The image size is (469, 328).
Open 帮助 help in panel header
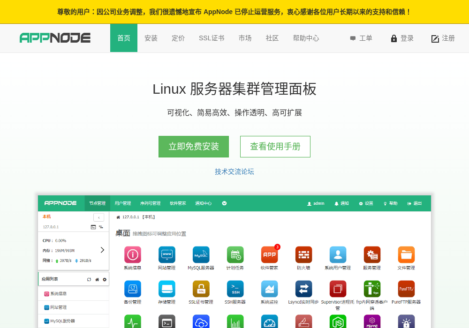click(x=390, y=203)
